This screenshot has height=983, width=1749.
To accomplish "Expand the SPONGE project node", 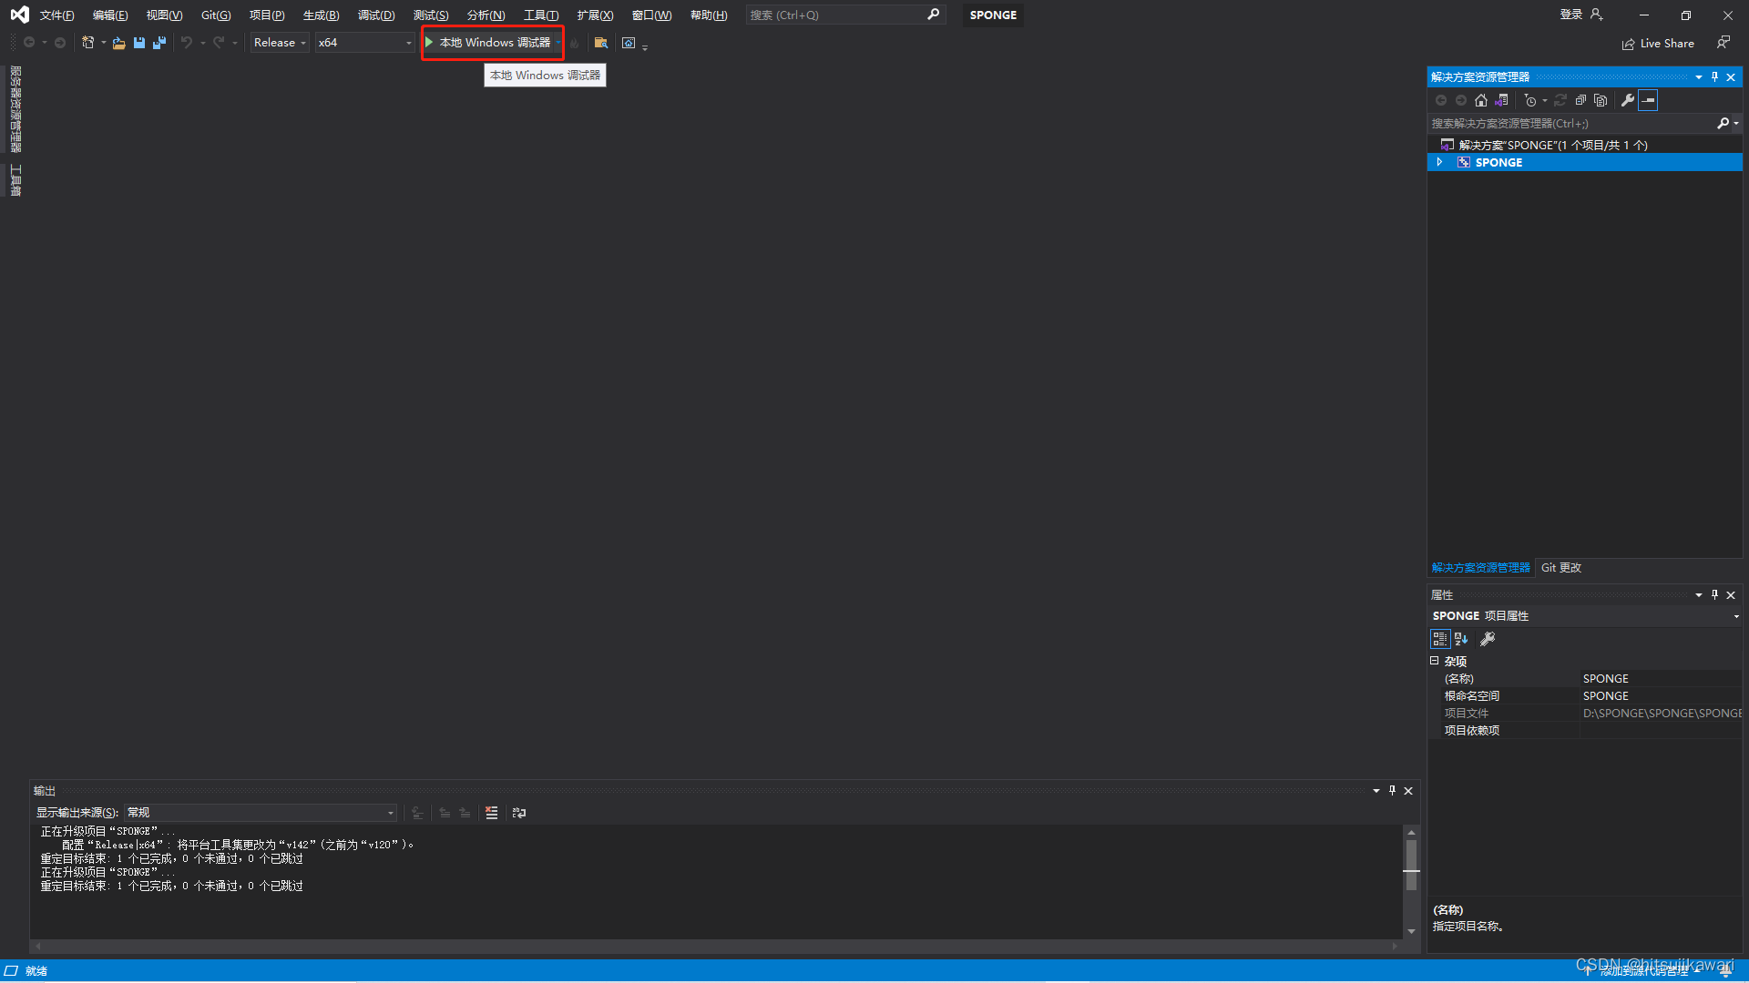I will (x=1439, y=162).
